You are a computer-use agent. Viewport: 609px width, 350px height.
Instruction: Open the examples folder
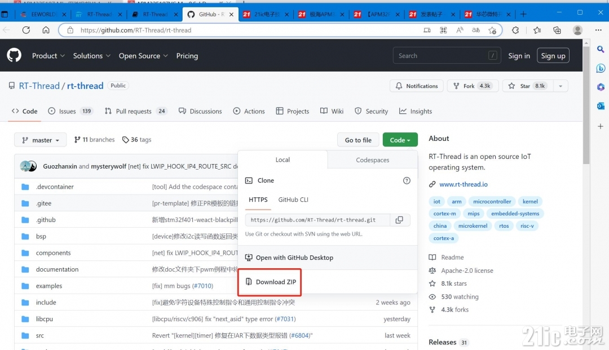tap(49, 286)
